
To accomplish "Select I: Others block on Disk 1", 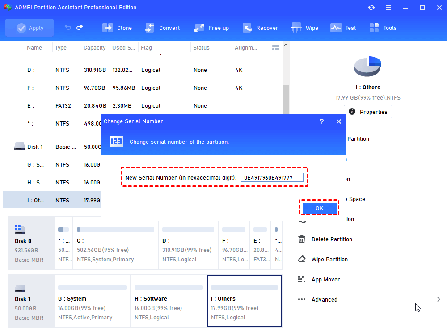I will tap(245, 301).
